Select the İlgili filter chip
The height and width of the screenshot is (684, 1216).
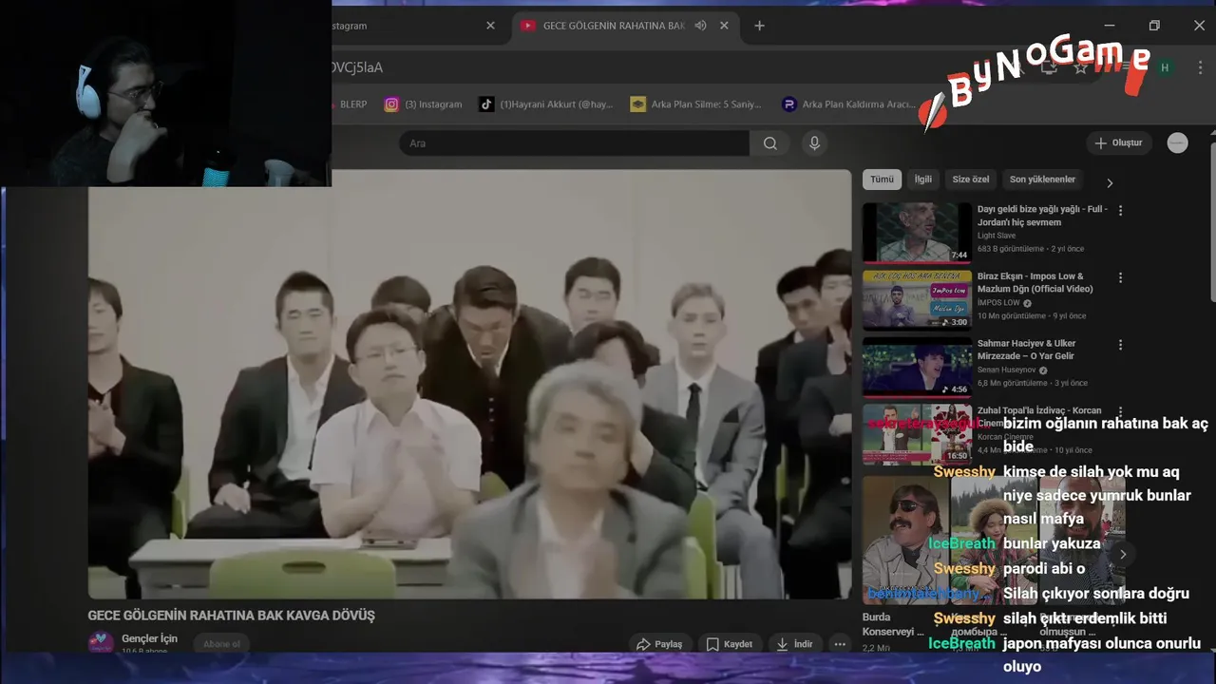click(923, 180)
